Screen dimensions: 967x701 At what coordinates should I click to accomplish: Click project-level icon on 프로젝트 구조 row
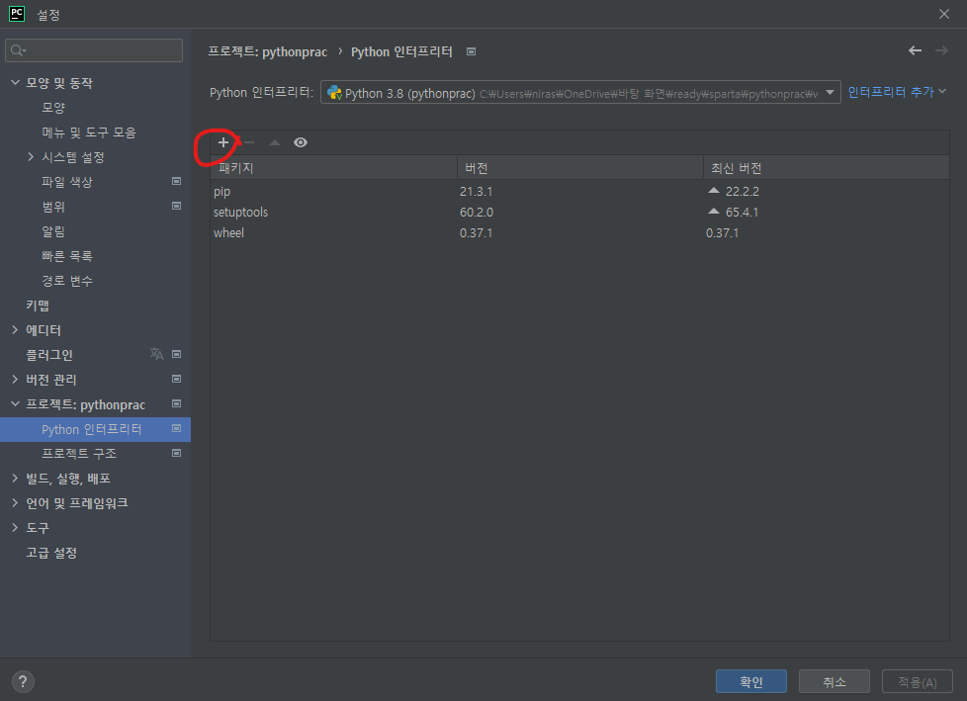tap(176, 453)
